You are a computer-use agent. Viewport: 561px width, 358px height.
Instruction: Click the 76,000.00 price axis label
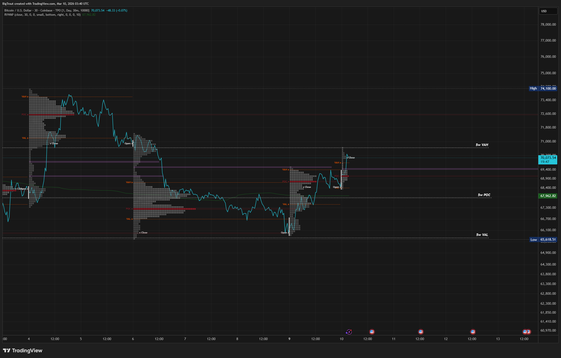click(x=548, y=57)
